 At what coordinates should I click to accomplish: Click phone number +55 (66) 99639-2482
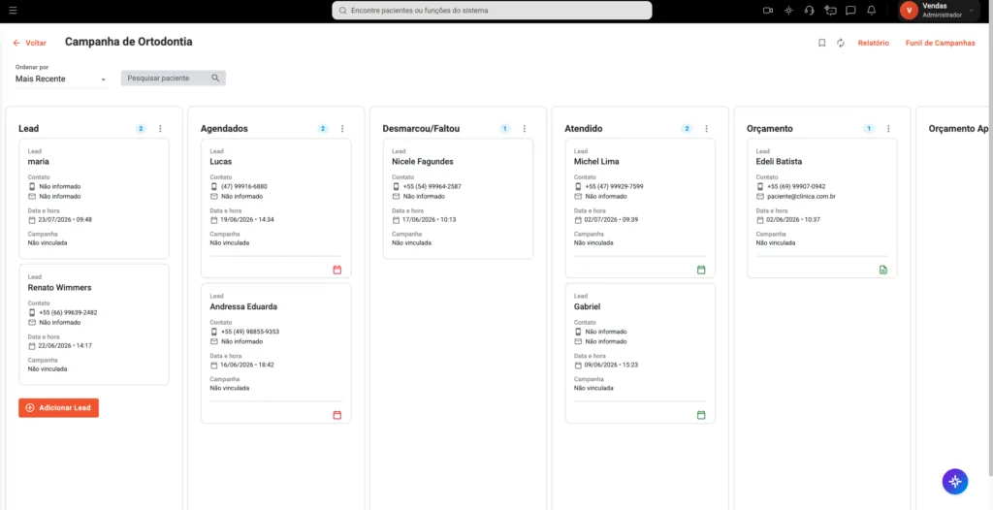click(x=69, y=312)
